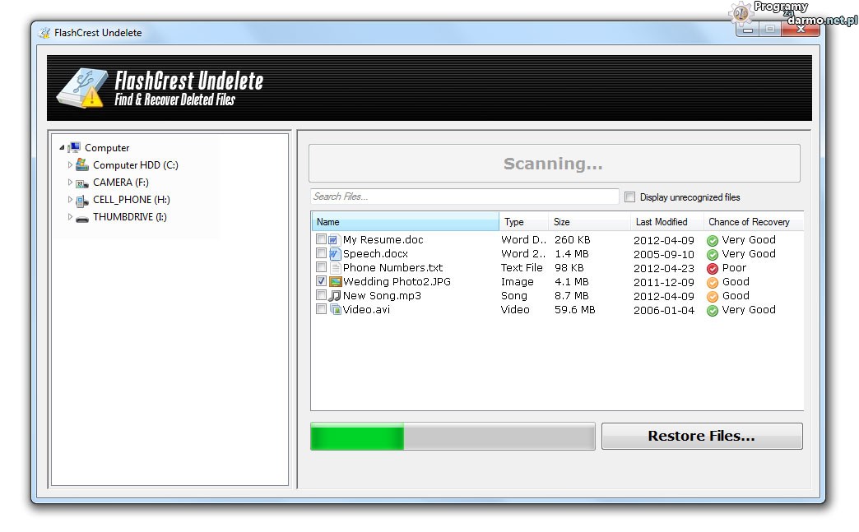This screenshot has height=532, width=859.
Task: Click the Word icon beside My Resume.doc
Action: point(334,240)
